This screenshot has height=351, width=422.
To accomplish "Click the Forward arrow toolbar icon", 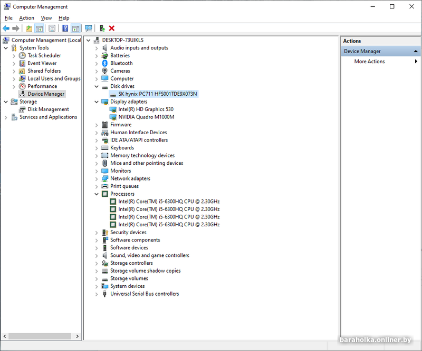I will click(x=16, y=28).
